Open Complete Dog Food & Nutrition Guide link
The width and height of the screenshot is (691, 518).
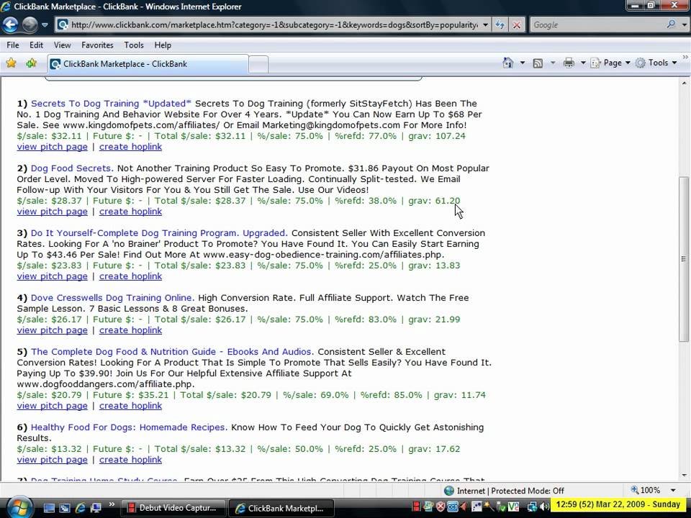[172, 352]
